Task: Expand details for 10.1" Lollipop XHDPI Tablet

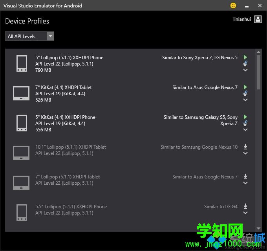Action: [x=245, y=153]
